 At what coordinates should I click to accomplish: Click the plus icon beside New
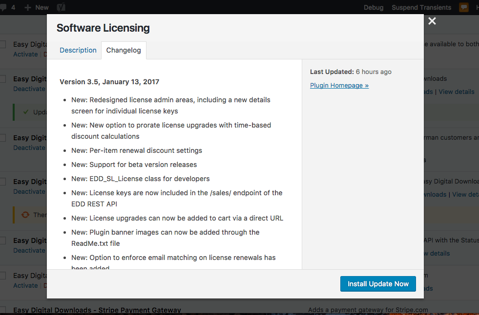pyautogui.click(x=28, y=7)
